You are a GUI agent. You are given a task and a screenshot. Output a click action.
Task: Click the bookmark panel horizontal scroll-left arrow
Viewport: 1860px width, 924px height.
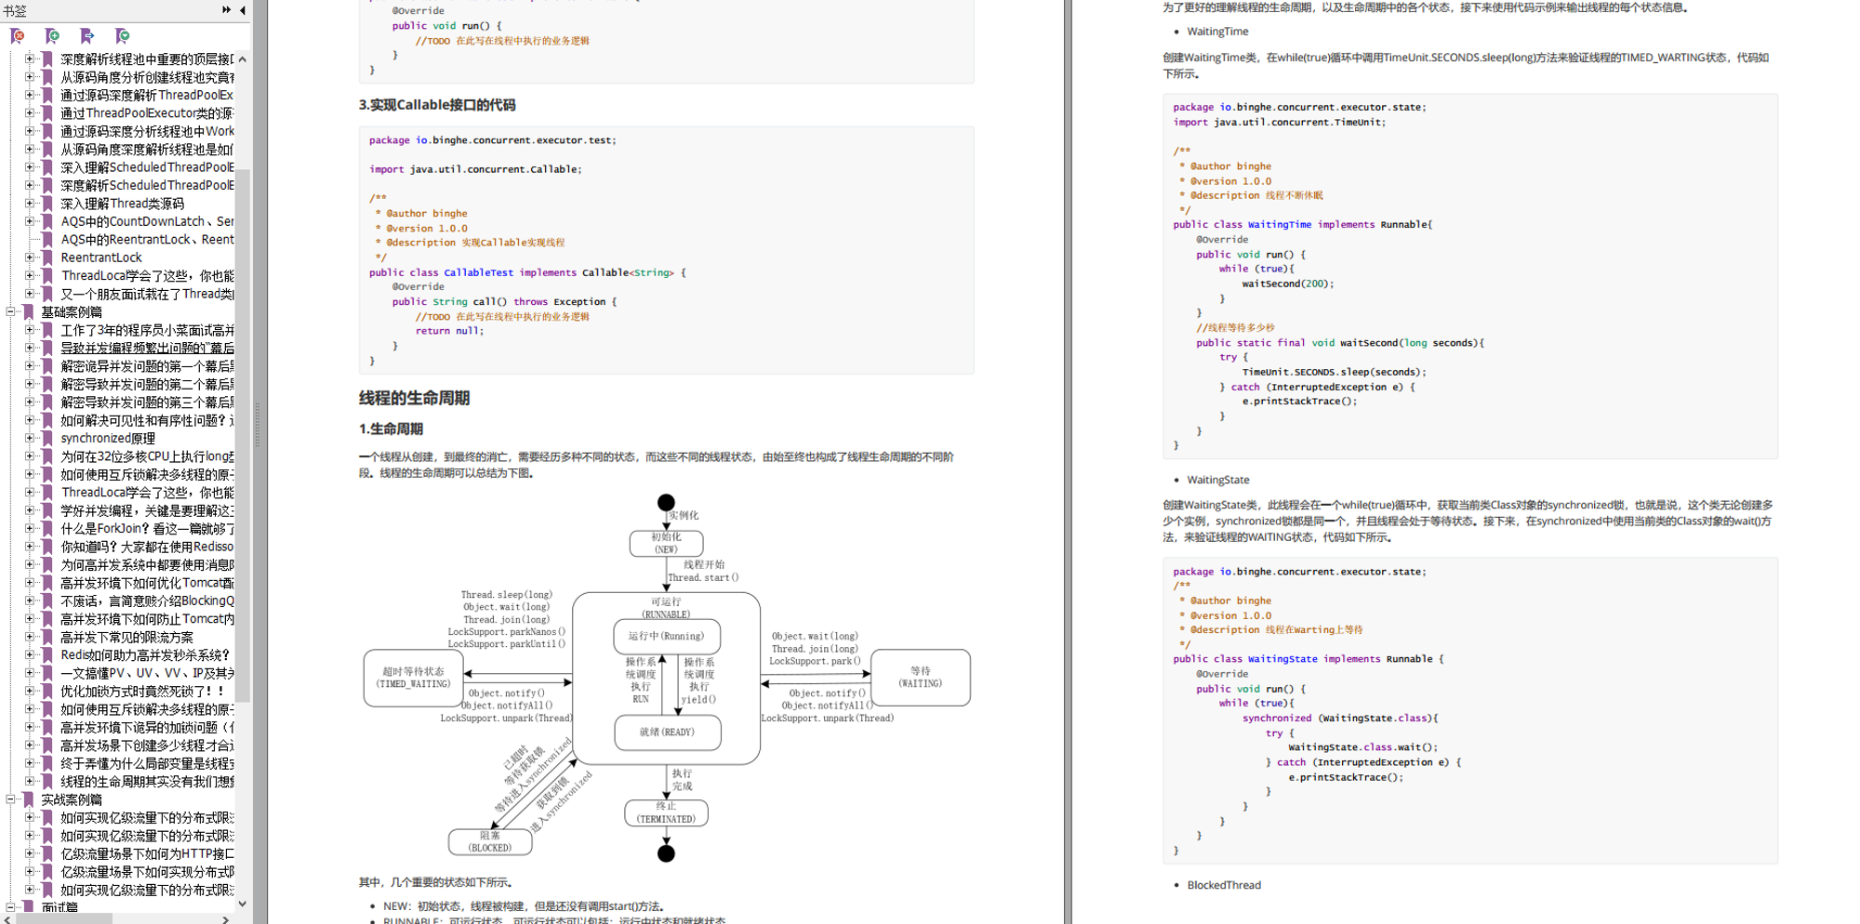[x=7, y=918]
